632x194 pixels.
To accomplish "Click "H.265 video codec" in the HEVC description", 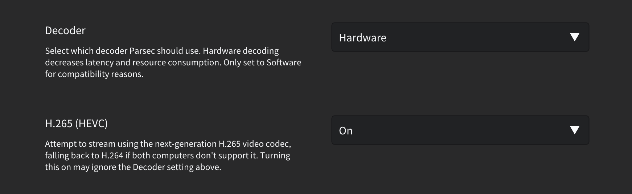I will click(255, 144).
